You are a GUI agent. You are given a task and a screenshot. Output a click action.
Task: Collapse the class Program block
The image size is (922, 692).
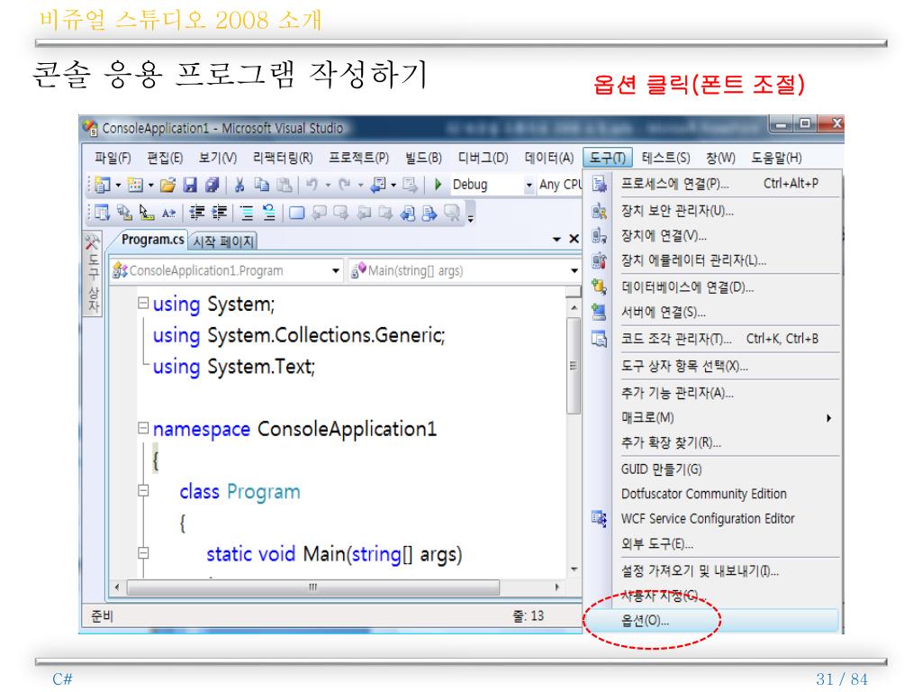point(143,490)
